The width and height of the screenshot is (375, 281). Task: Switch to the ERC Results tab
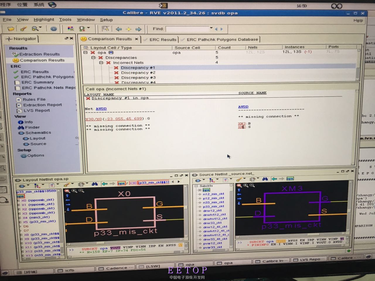[163, 40]
